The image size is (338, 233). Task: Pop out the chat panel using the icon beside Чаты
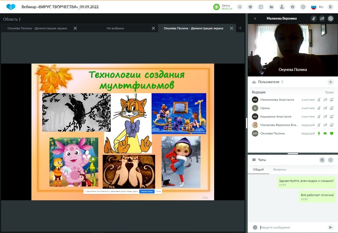(x=322, y=160)
